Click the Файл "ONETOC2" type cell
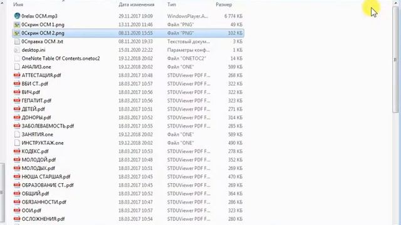This screenshot has height=225, width=401. (x=187, y=58)
